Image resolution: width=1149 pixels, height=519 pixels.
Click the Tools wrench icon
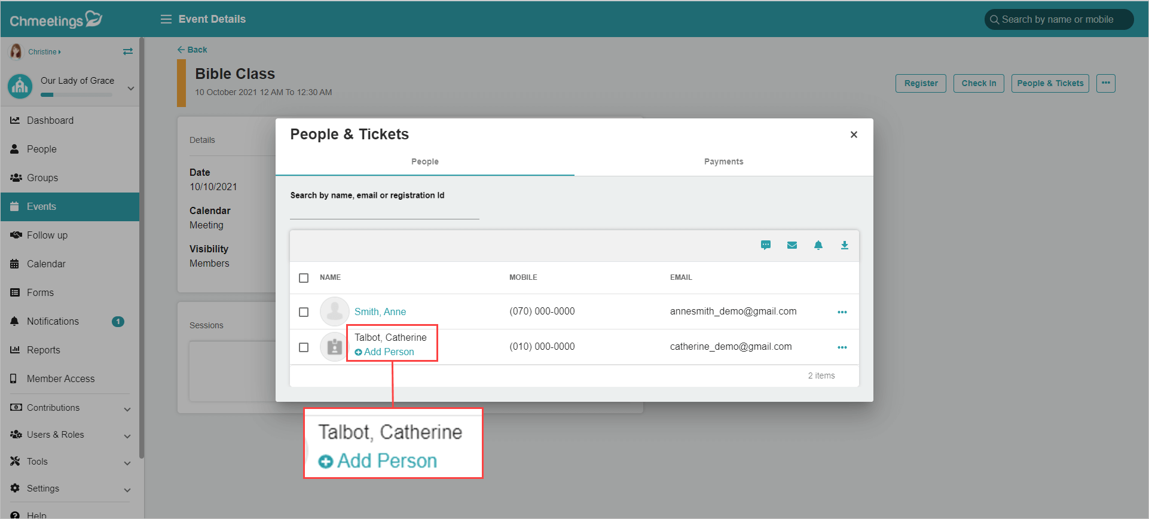point(15,461)
